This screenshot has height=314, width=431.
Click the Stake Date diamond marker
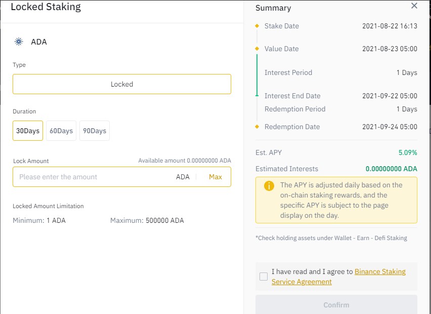pyautogui.click(x=257, y=26)
